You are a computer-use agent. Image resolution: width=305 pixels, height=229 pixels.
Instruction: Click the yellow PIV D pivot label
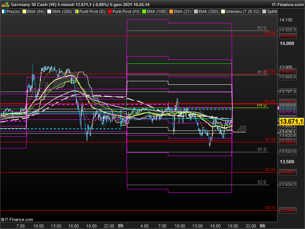coord(262,105)
